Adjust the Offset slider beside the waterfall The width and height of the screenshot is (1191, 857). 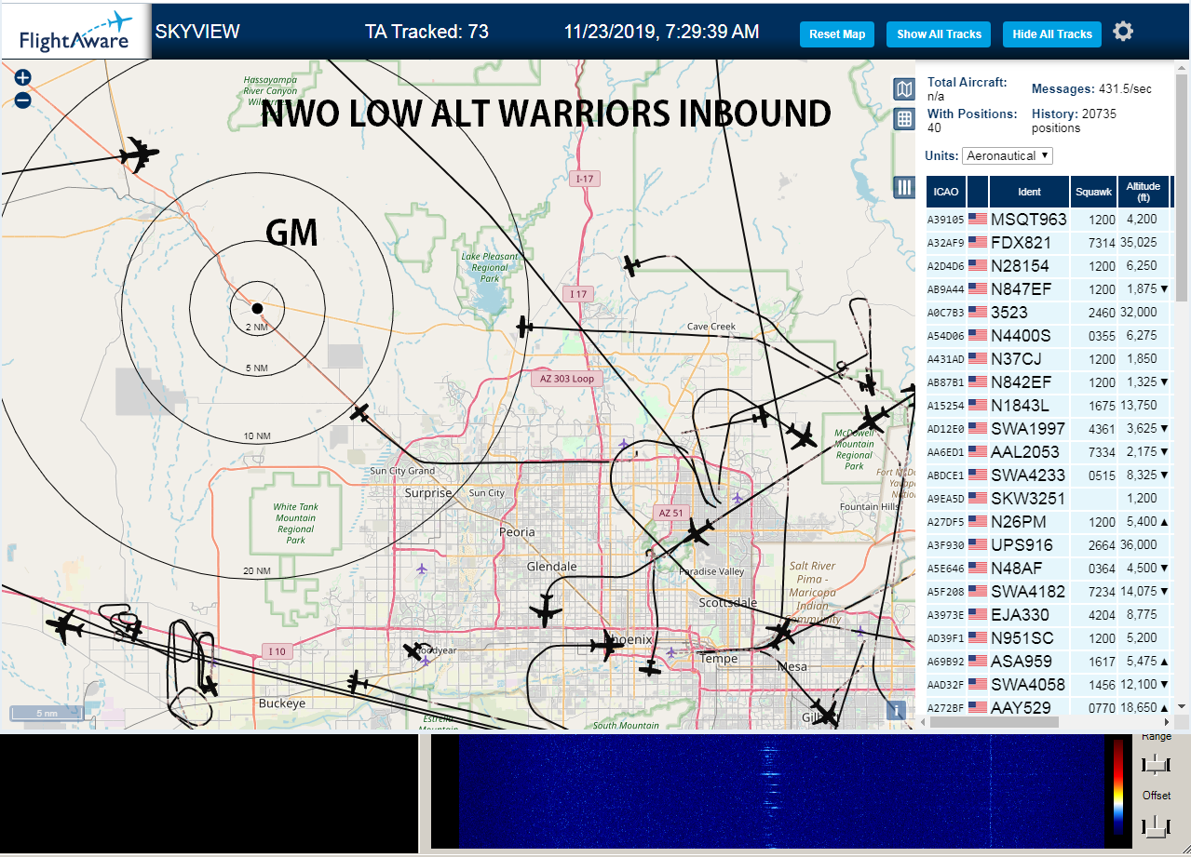(1156, 824)
